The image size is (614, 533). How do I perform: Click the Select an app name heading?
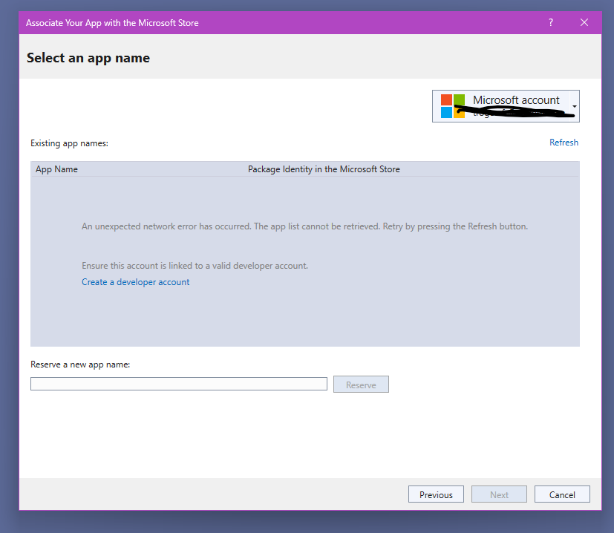click(x=88, y=58)
